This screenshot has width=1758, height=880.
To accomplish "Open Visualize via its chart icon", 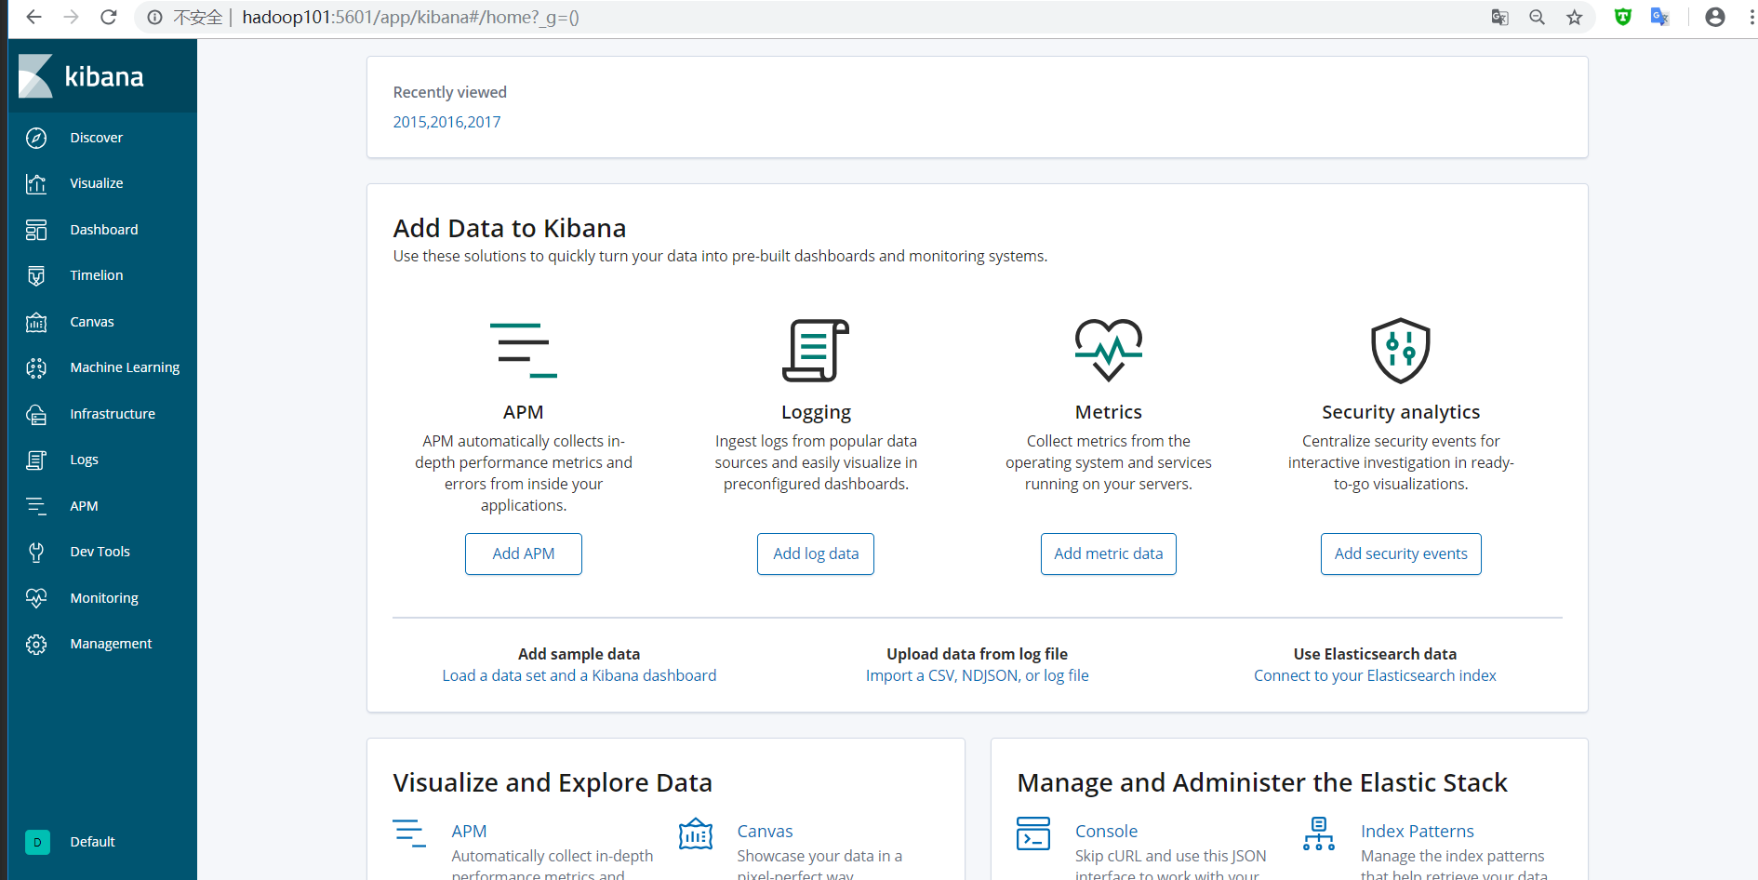I will (x=36, y=183).
